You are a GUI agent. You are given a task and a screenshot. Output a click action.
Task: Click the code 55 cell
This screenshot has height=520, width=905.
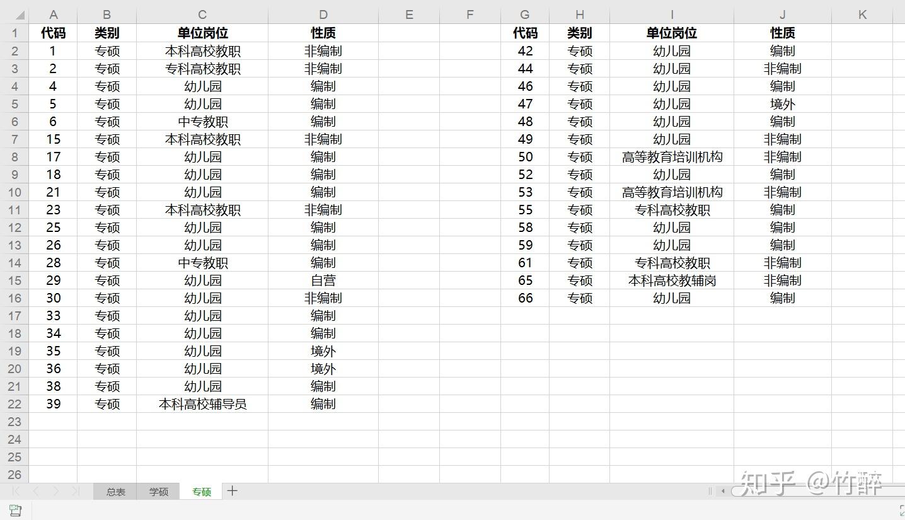(525, 210)
